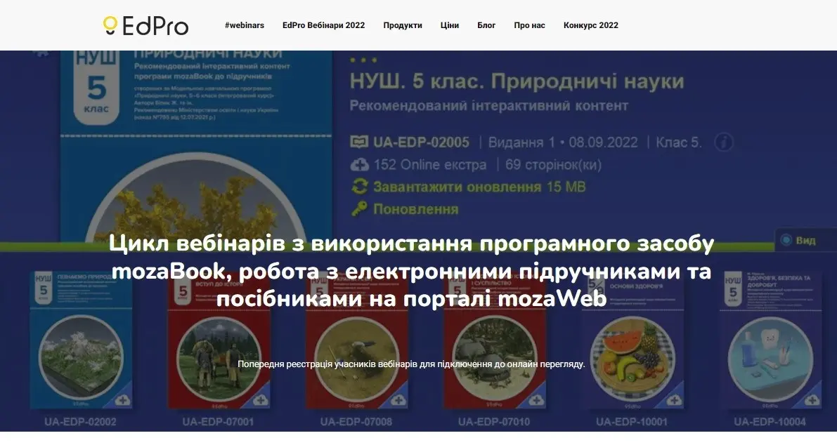The width and height of the screenshot is (837, 445).
Task: Click the EdPro logo
Action: click(145, 25)
